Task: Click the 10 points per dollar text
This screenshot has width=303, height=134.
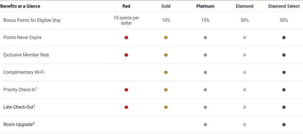Action: point(126,20)
